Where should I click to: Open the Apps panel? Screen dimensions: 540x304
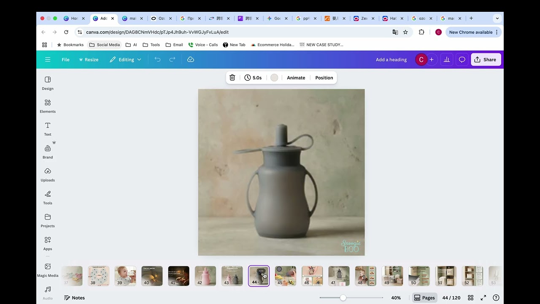pyautogui.click(x=48, y=243)
